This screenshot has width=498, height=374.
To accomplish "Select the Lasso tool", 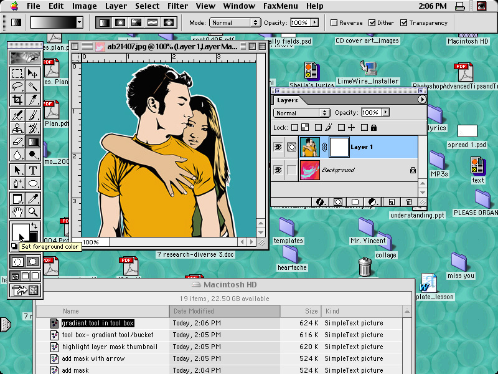I will coord(17,87).
